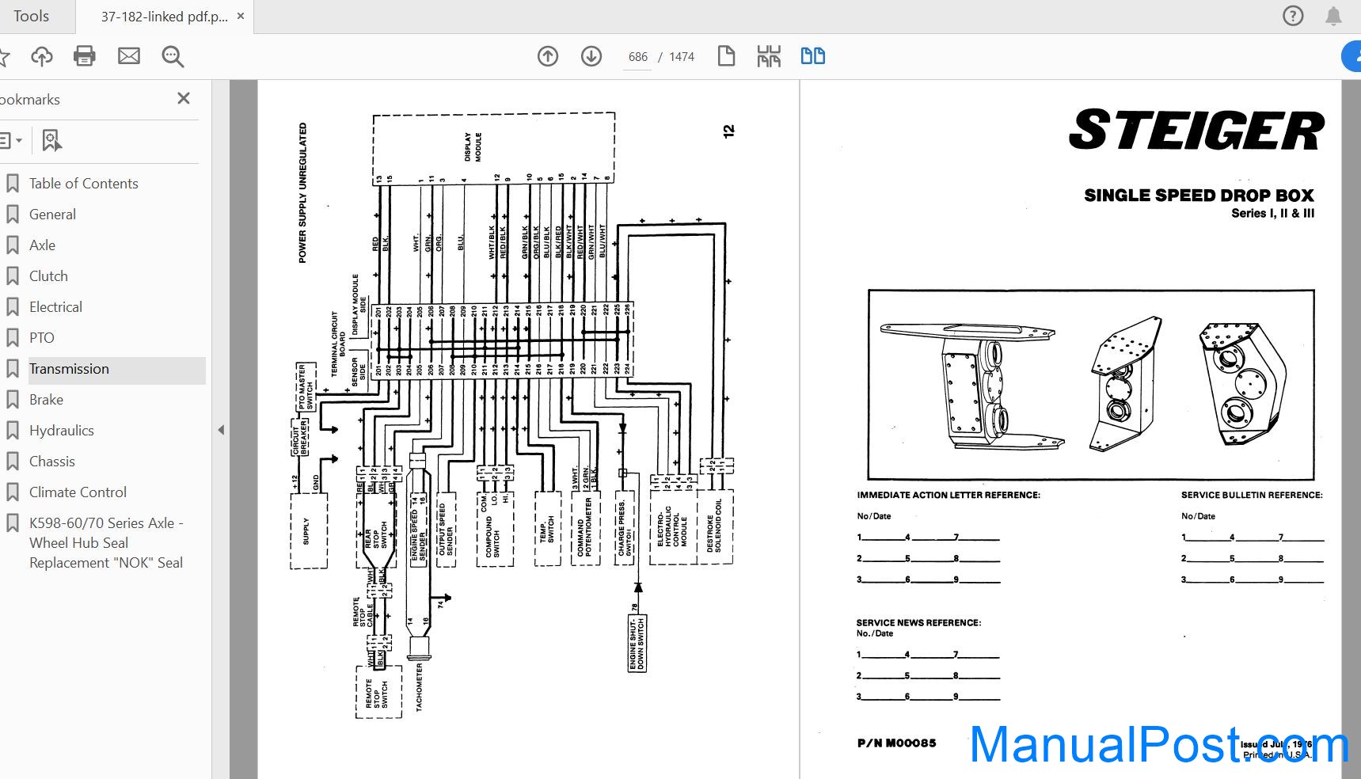Viewport: 1361px width, 779px height.
Task: Open the notifications bell
Action: tap(1333, 16)
